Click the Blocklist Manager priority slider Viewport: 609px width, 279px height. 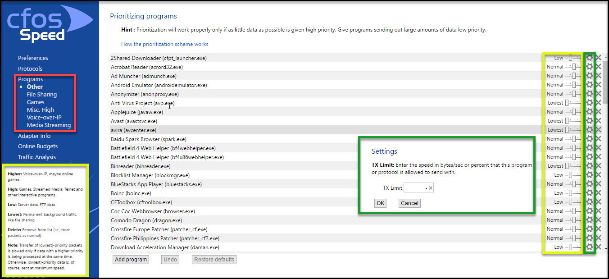[573, 175]
